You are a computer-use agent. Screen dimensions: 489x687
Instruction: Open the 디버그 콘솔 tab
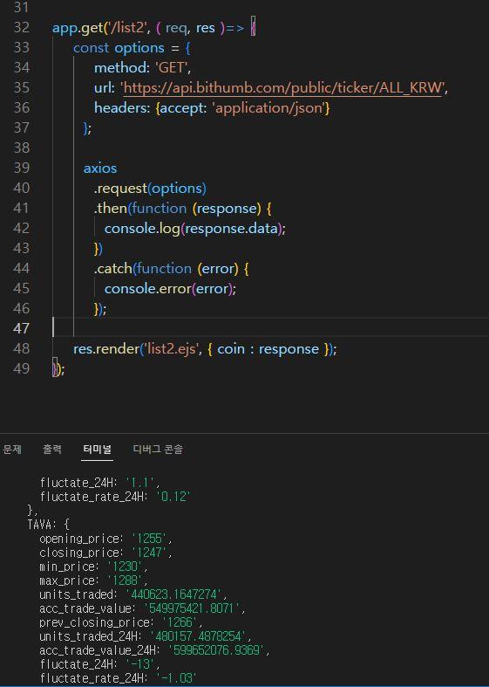[x=158, y=449]
